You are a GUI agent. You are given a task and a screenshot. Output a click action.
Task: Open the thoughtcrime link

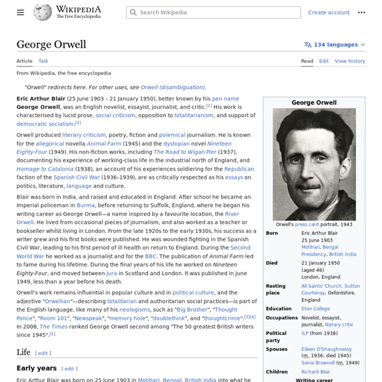click(222, 318)
